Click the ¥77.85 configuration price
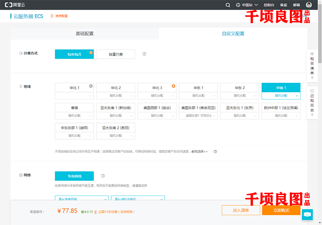 click(x=67, y=211)
